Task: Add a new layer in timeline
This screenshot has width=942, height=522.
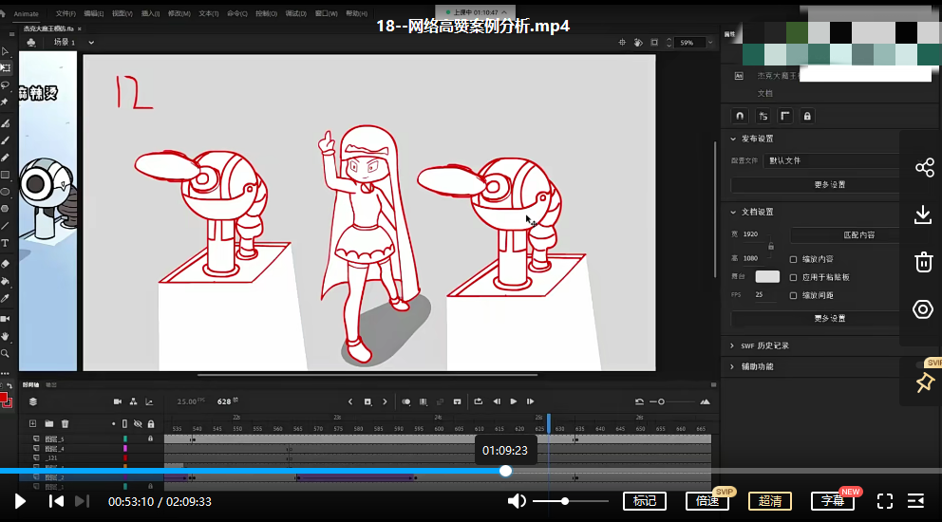Action: (x=32, y=423)
